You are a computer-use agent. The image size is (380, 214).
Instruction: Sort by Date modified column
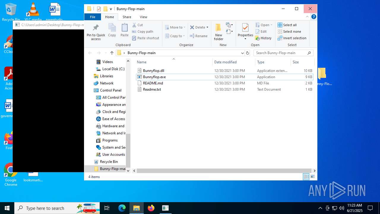(234, 62)
